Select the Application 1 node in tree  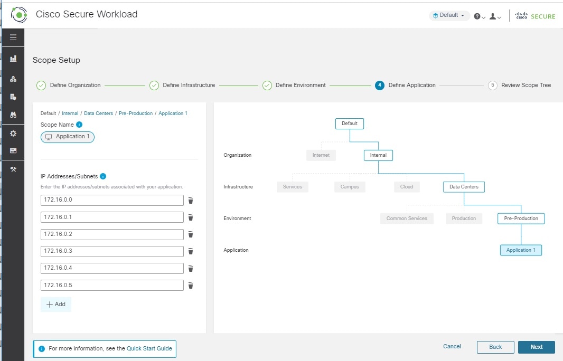(521, 250)
